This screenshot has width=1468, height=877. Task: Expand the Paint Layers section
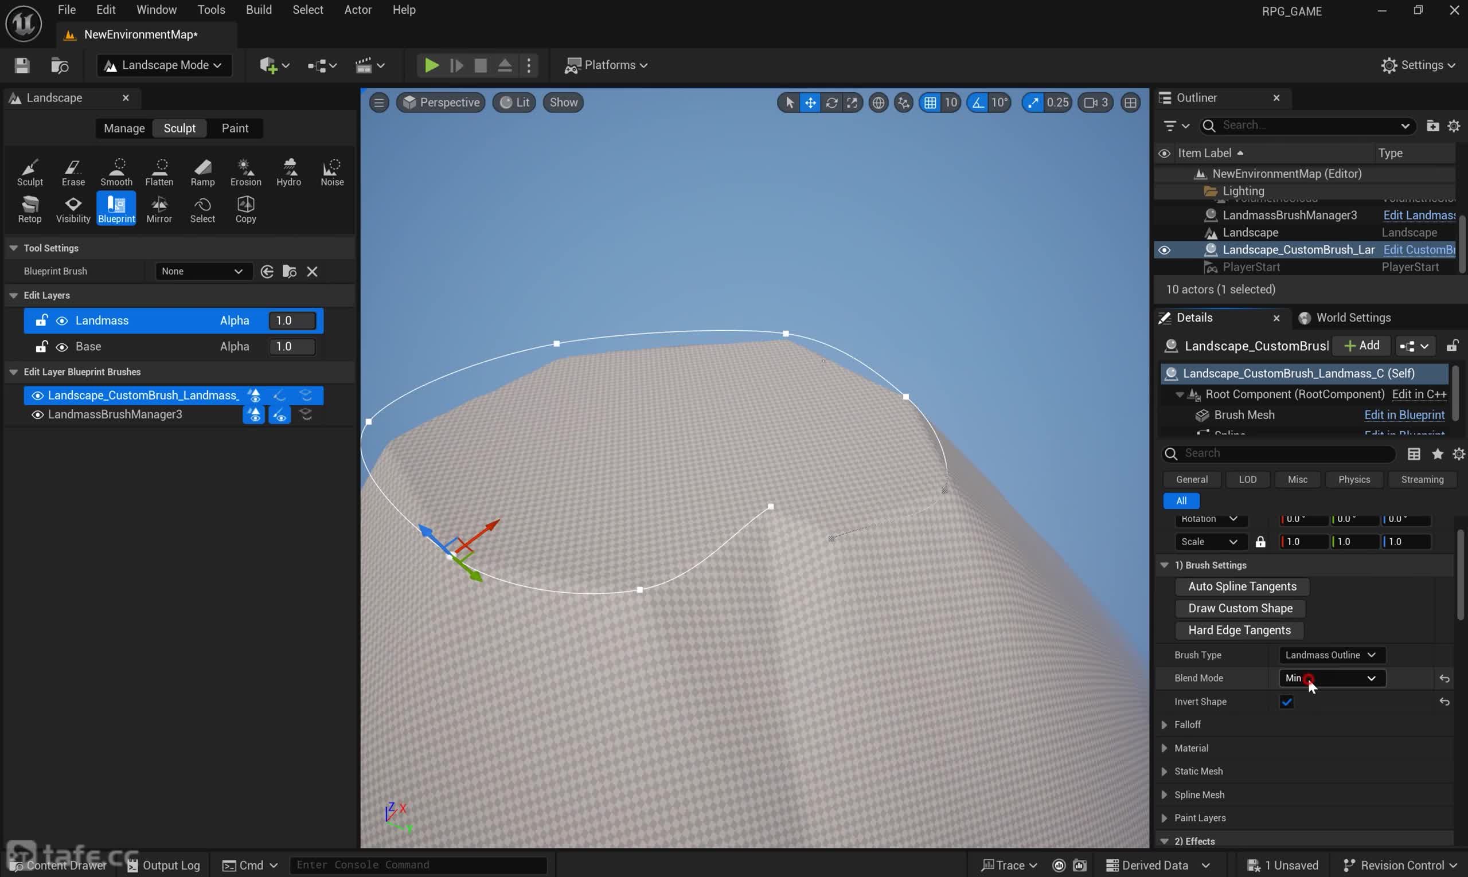[1164, 819]
